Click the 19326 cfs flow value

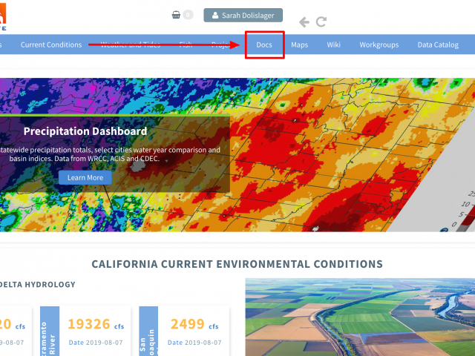point(96,324)
